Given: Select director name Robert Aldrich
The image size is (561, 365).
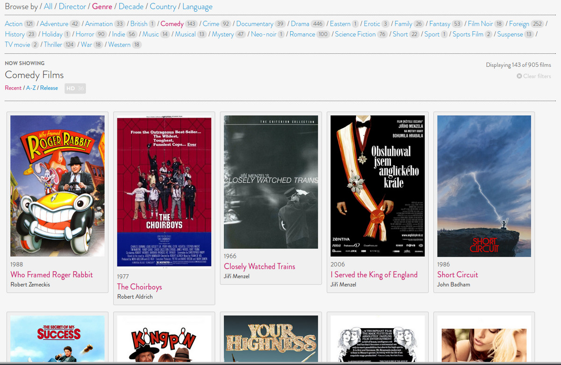Looking at the screenshot, I should coord(135,297).
